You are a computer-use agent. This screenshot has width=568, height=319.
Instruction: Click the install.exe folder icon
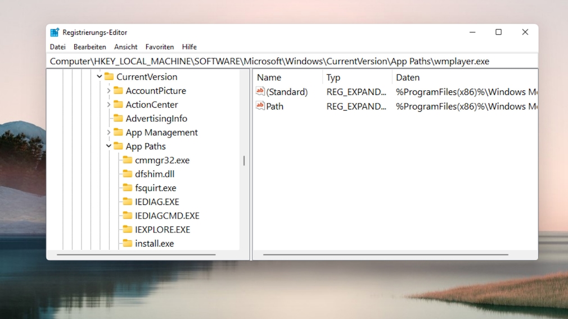128,243
